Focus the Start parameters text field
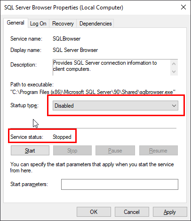The width and height of the screenshot is (191, 221). pos(119,184)
